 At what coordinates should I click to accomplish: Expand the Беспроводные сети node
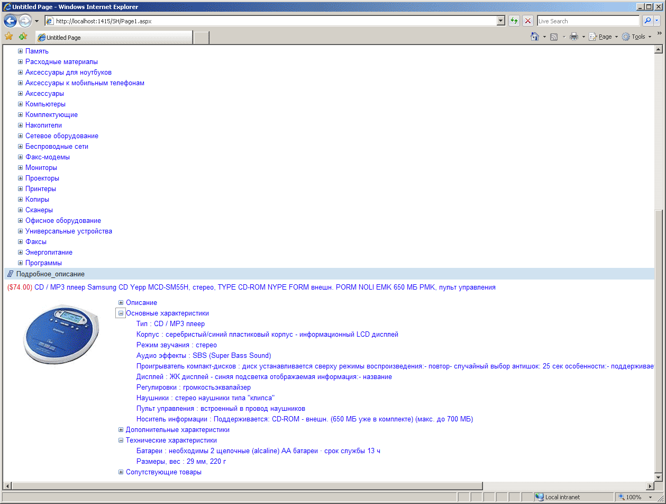[x=20, y=147]
